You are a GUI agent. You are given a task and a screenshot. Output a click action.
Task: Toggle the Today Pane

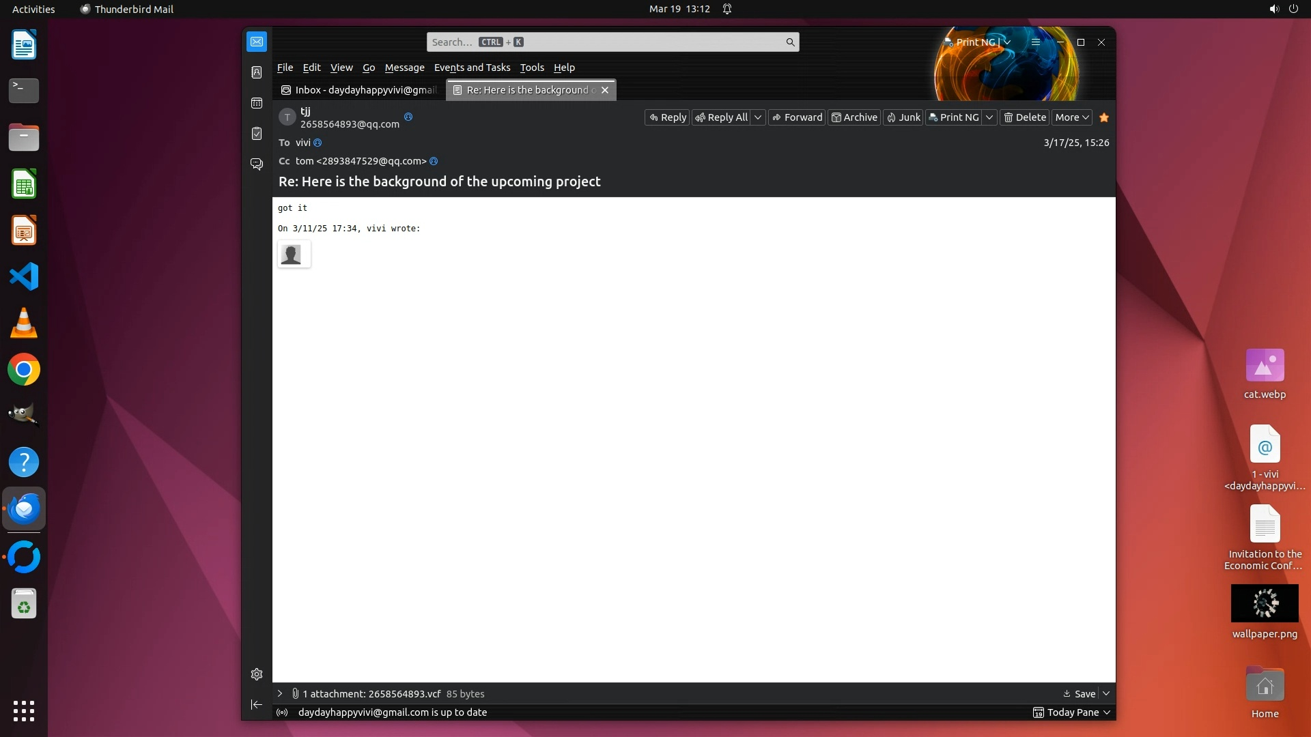1072,712
